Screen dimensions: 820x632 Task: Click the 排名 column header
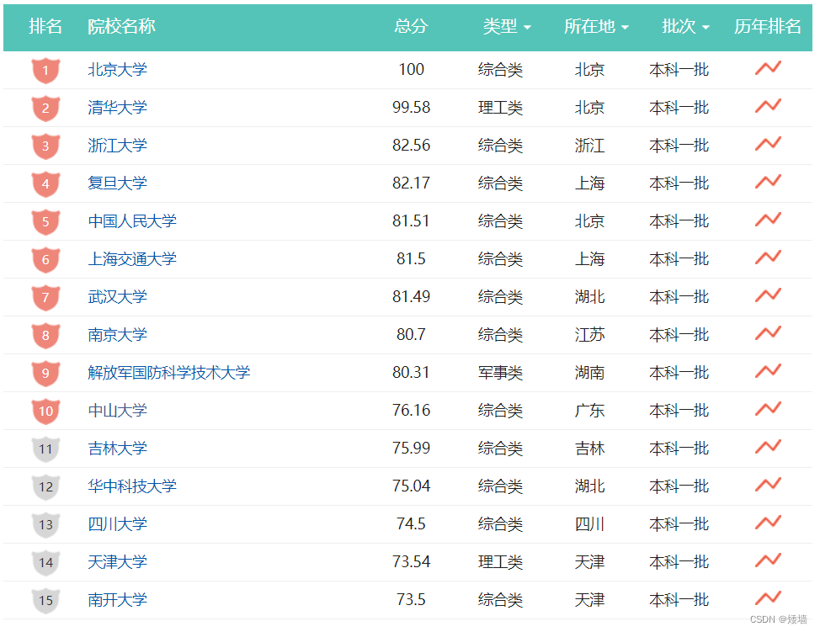[x=45, y=26]
